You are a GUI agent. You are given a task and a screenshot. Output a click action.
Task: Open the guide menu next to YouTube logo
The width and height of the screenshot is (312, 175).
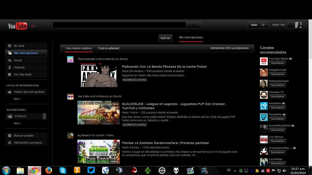click(x=34, y=26)
